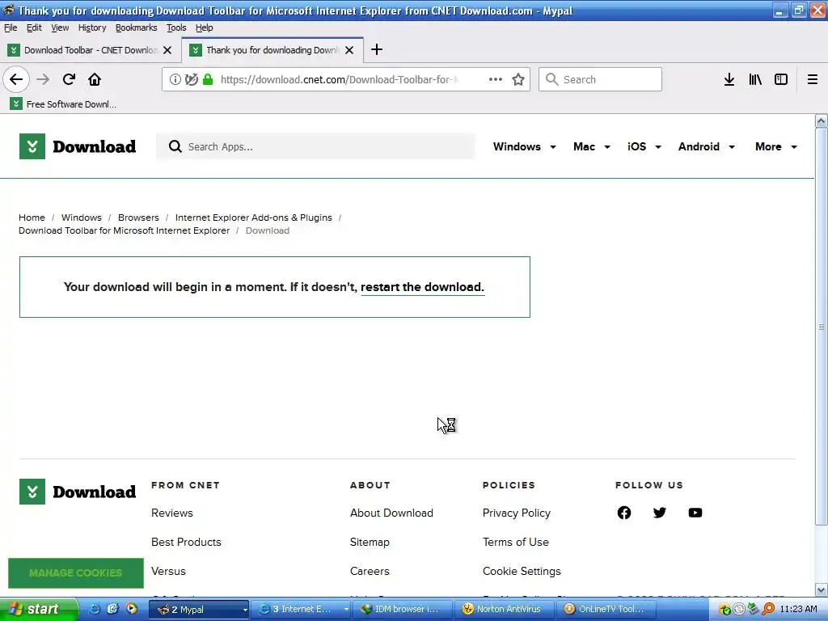The height and width of the screenshot is (621, 828).
Task: Expand the Mac dropdown menu
Action: [x=591, y=147]
